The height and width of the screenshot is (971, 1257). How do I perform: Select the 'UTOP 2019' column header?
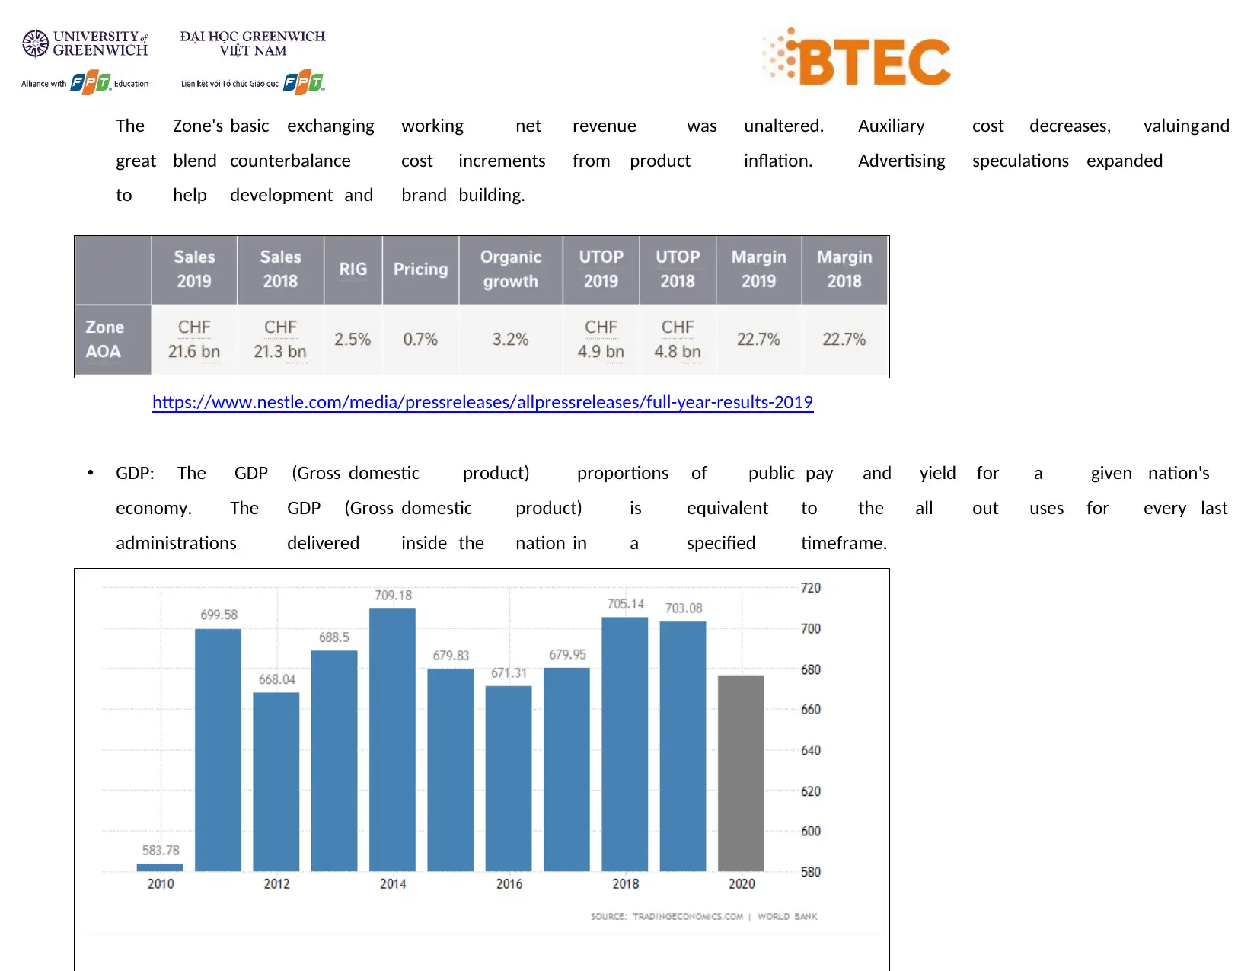[x=601, y=270]
